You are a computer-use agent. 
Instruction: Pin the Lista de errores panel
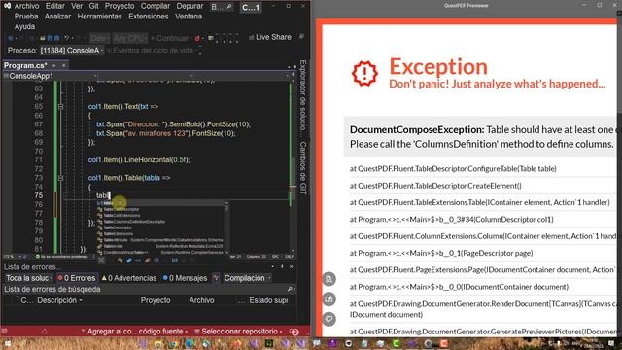pos(282,267)
